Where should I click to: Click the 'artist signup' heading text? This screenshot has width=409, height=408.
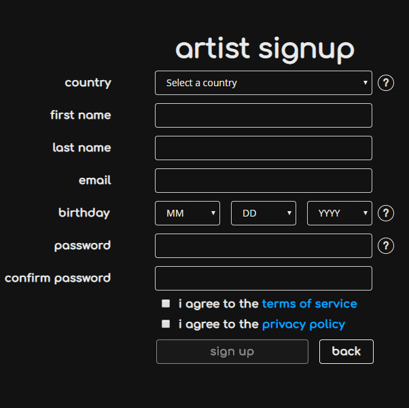[265, 49]
